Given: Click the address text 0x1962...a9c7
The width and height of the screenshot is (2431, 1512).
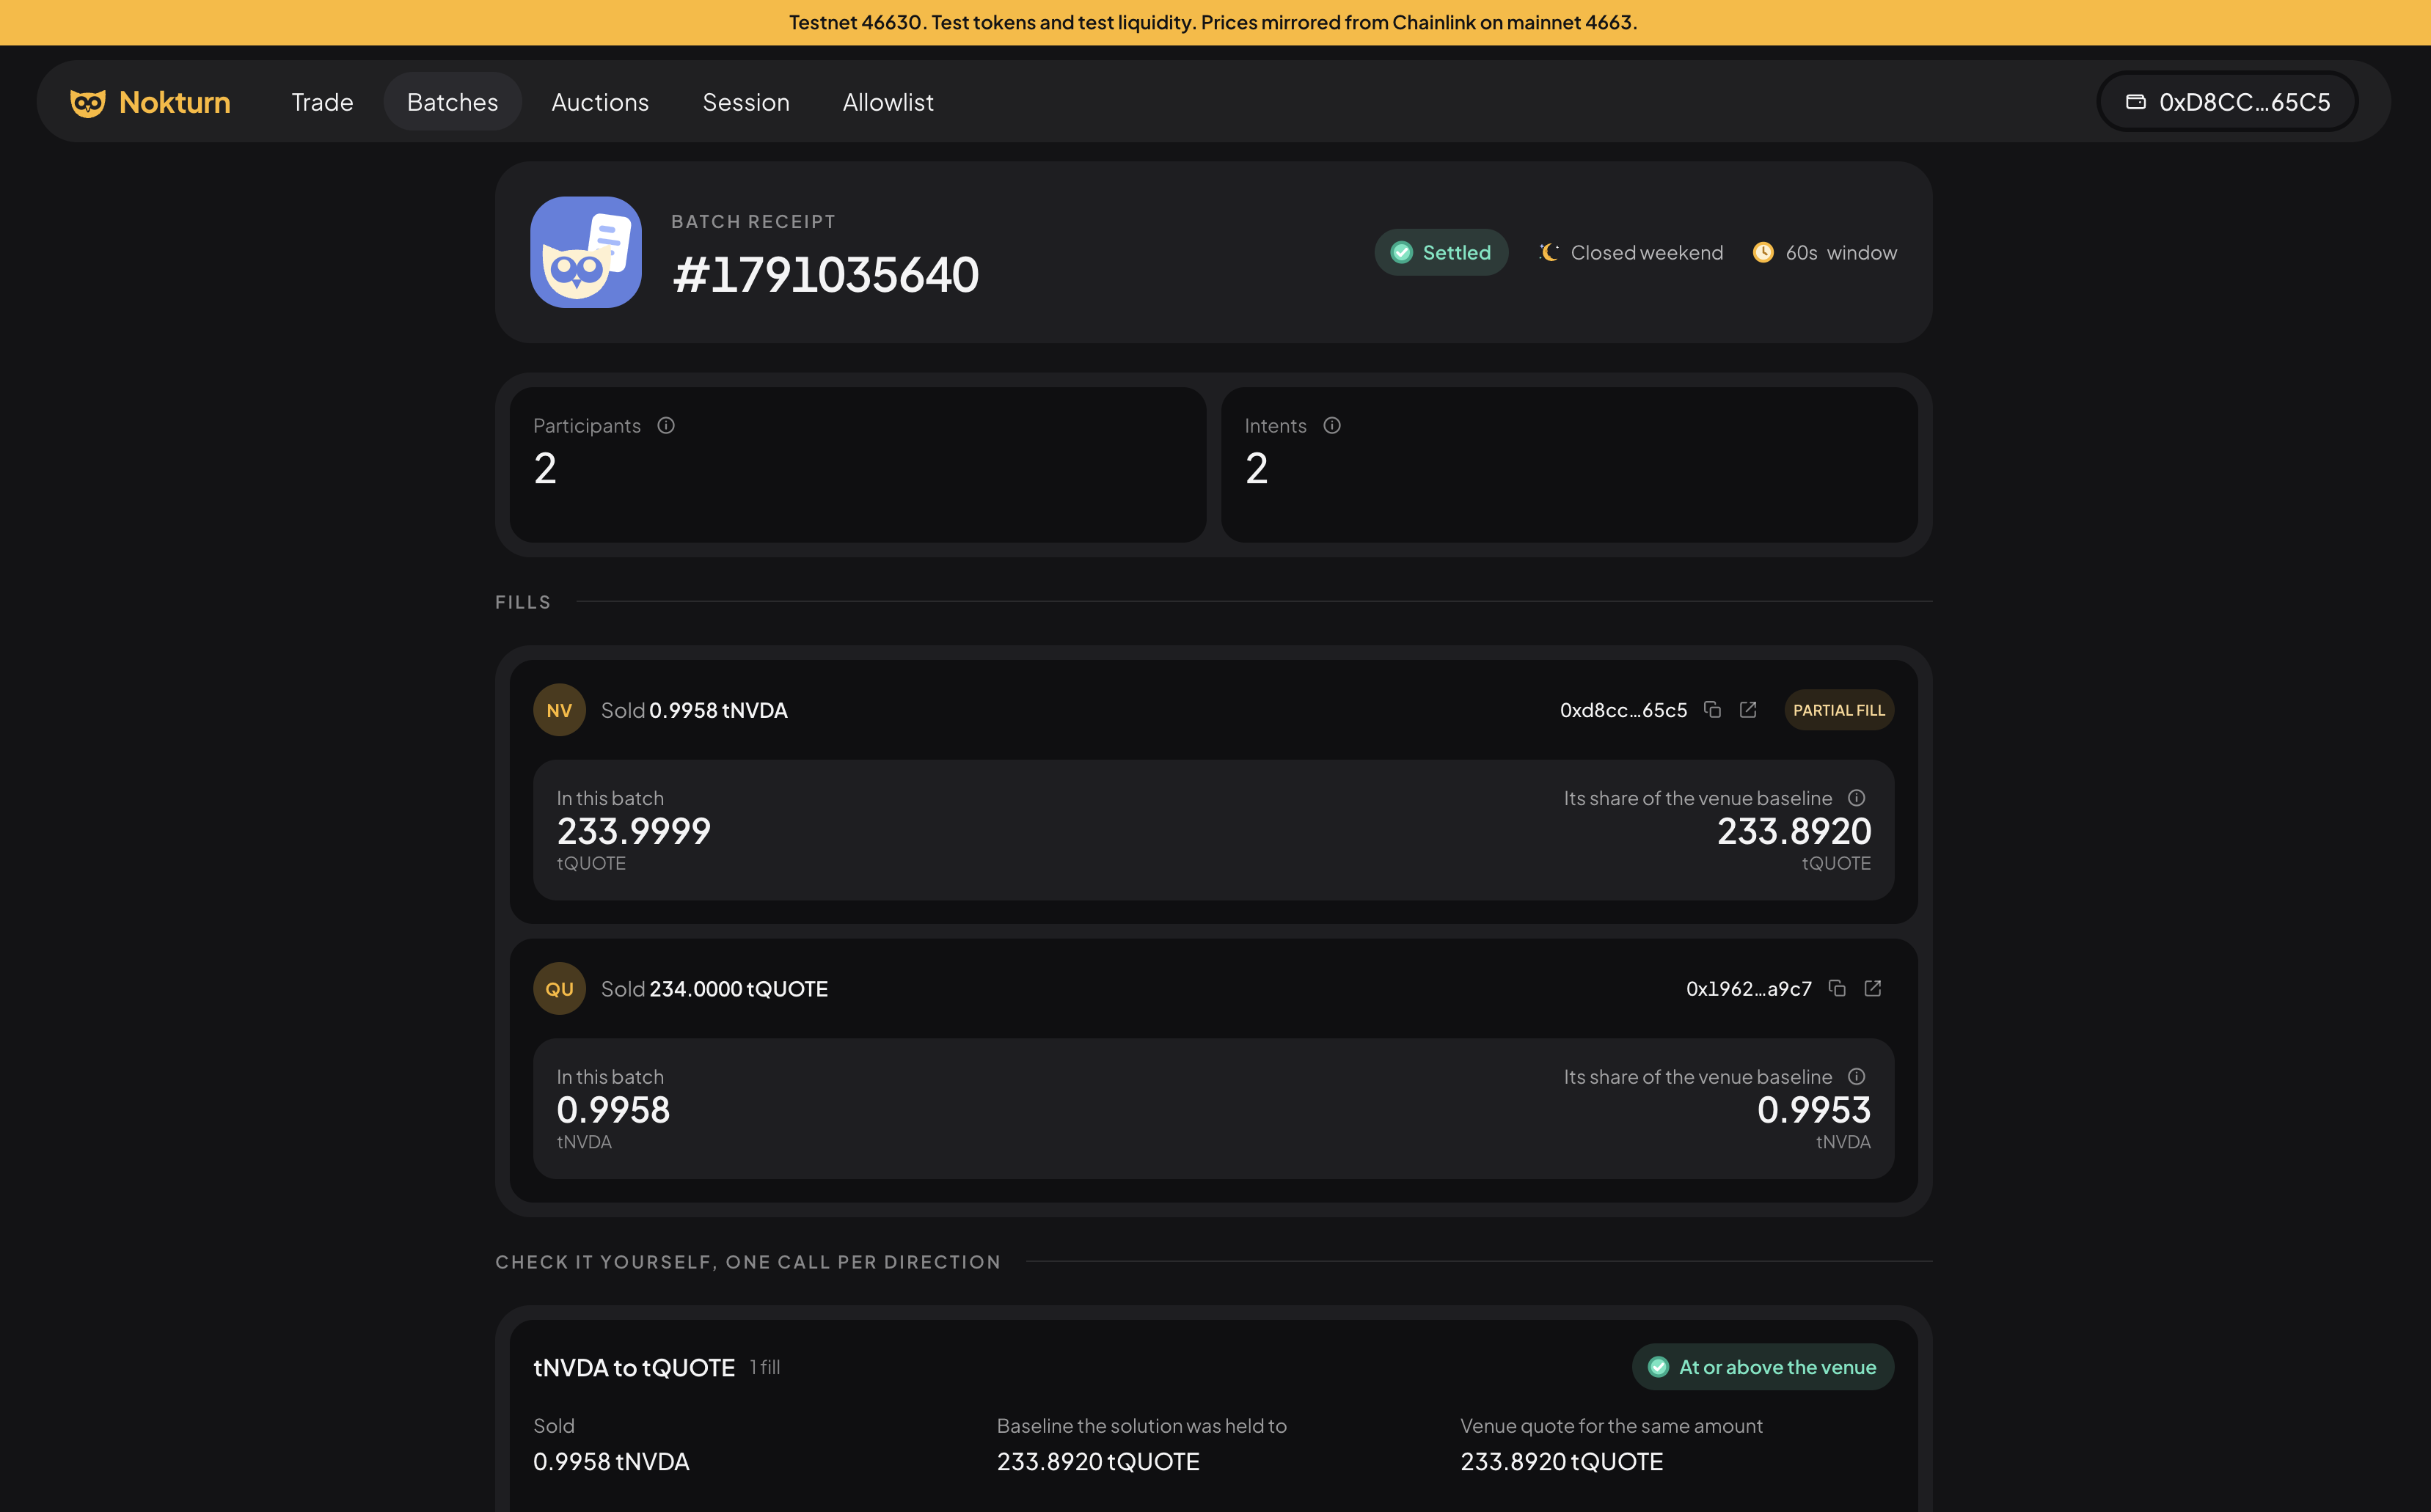Looking at the screenshot, I should pyautogui.click(x=1749, y=989).
